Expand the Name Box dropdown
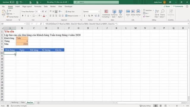Screen dimensions: 190x107 pos(25,24)
